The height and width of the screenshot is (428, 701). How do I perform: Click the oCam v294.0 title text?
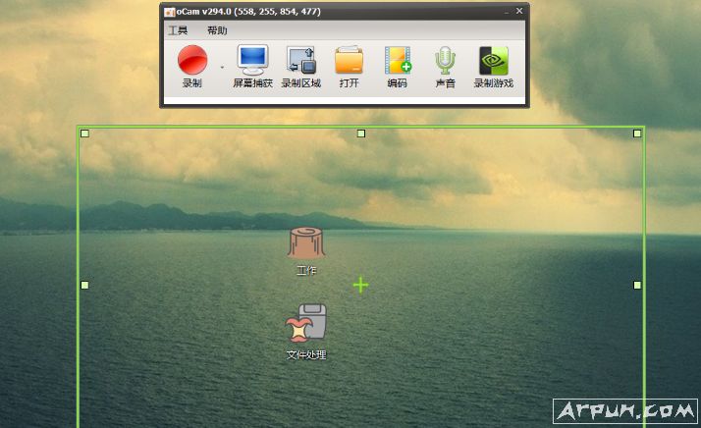tap(248, 12)
